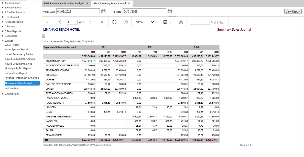Switch to PMS Summary Sales Journal tab
The width and height of the screenshot is (304, 157).
click(x=110, y=4)
